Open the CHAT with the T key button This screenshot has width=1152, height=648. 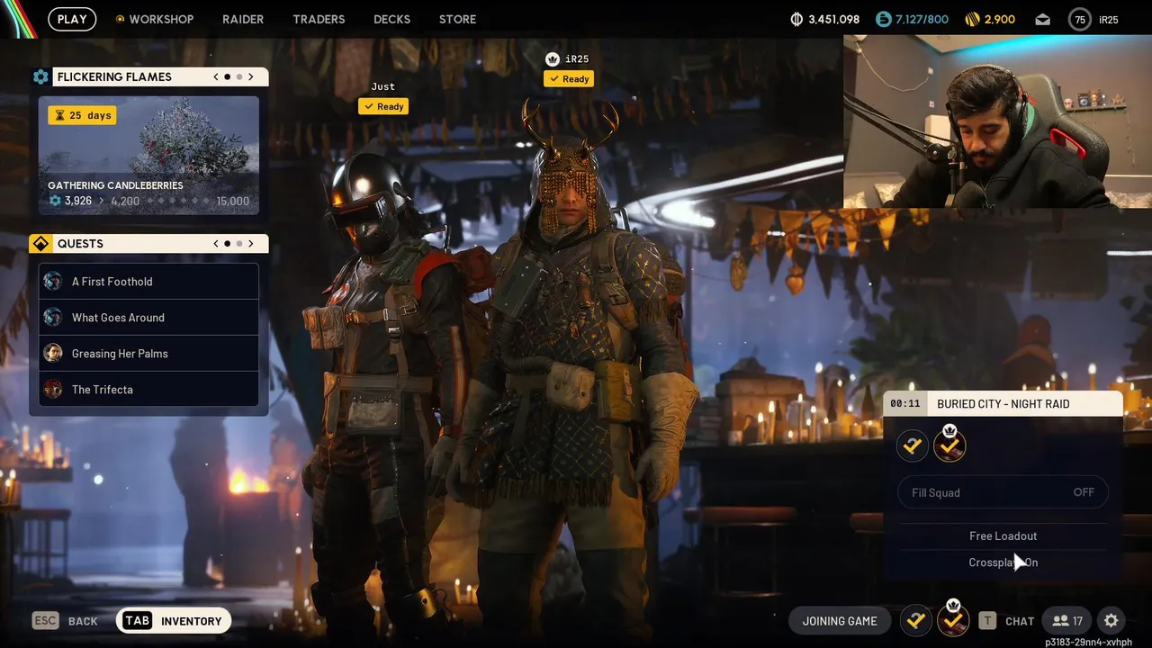pos(1006,621)
